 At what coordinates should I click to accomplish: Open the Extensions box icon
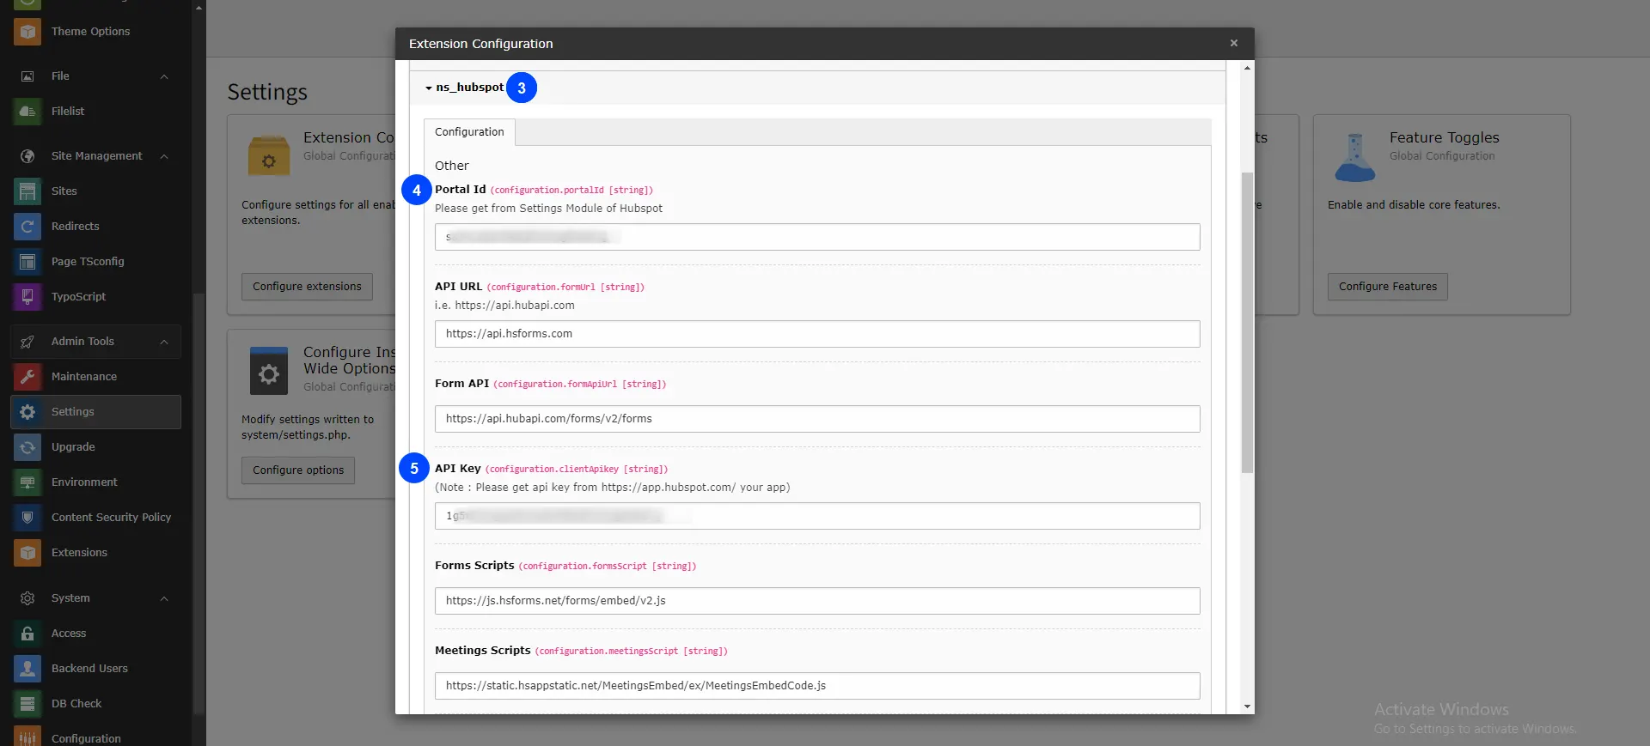tap(27, 553)
